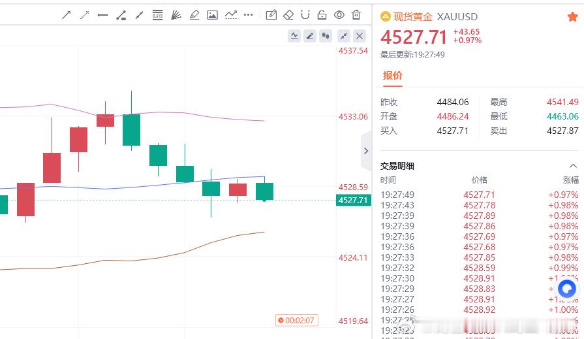Switch to the 报价 tab
Screen dimensions: 584x339
coord(393,76)
